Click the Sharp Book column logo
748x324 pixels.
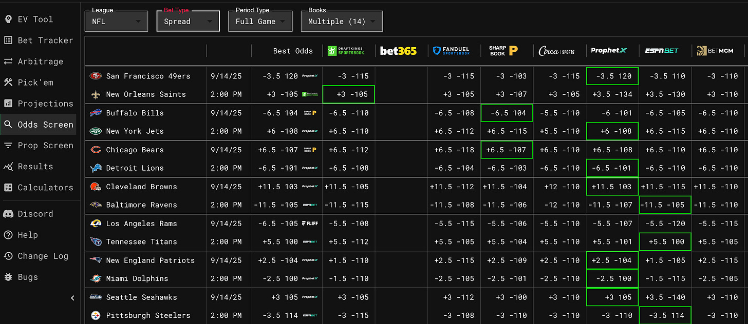pos(503,51)
